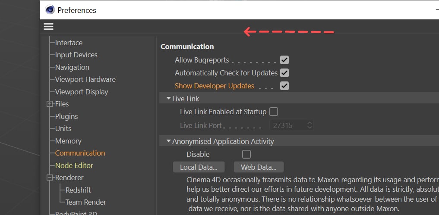Select the Units category
439x215 pixels.
pyautogui.click(x=63, y=128)
